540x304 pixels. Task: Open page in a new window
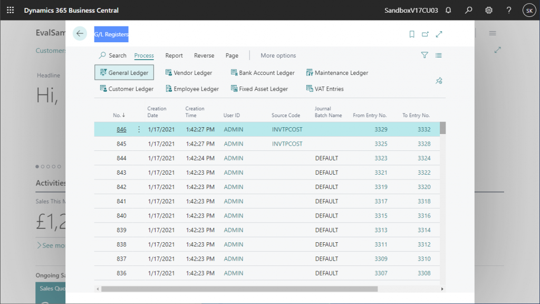(x=426, y=34)
